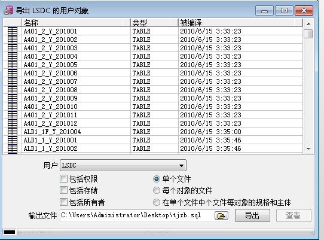Click the 被编译 column header
This screenshot has width=324, height=240.
coord(240,23)
